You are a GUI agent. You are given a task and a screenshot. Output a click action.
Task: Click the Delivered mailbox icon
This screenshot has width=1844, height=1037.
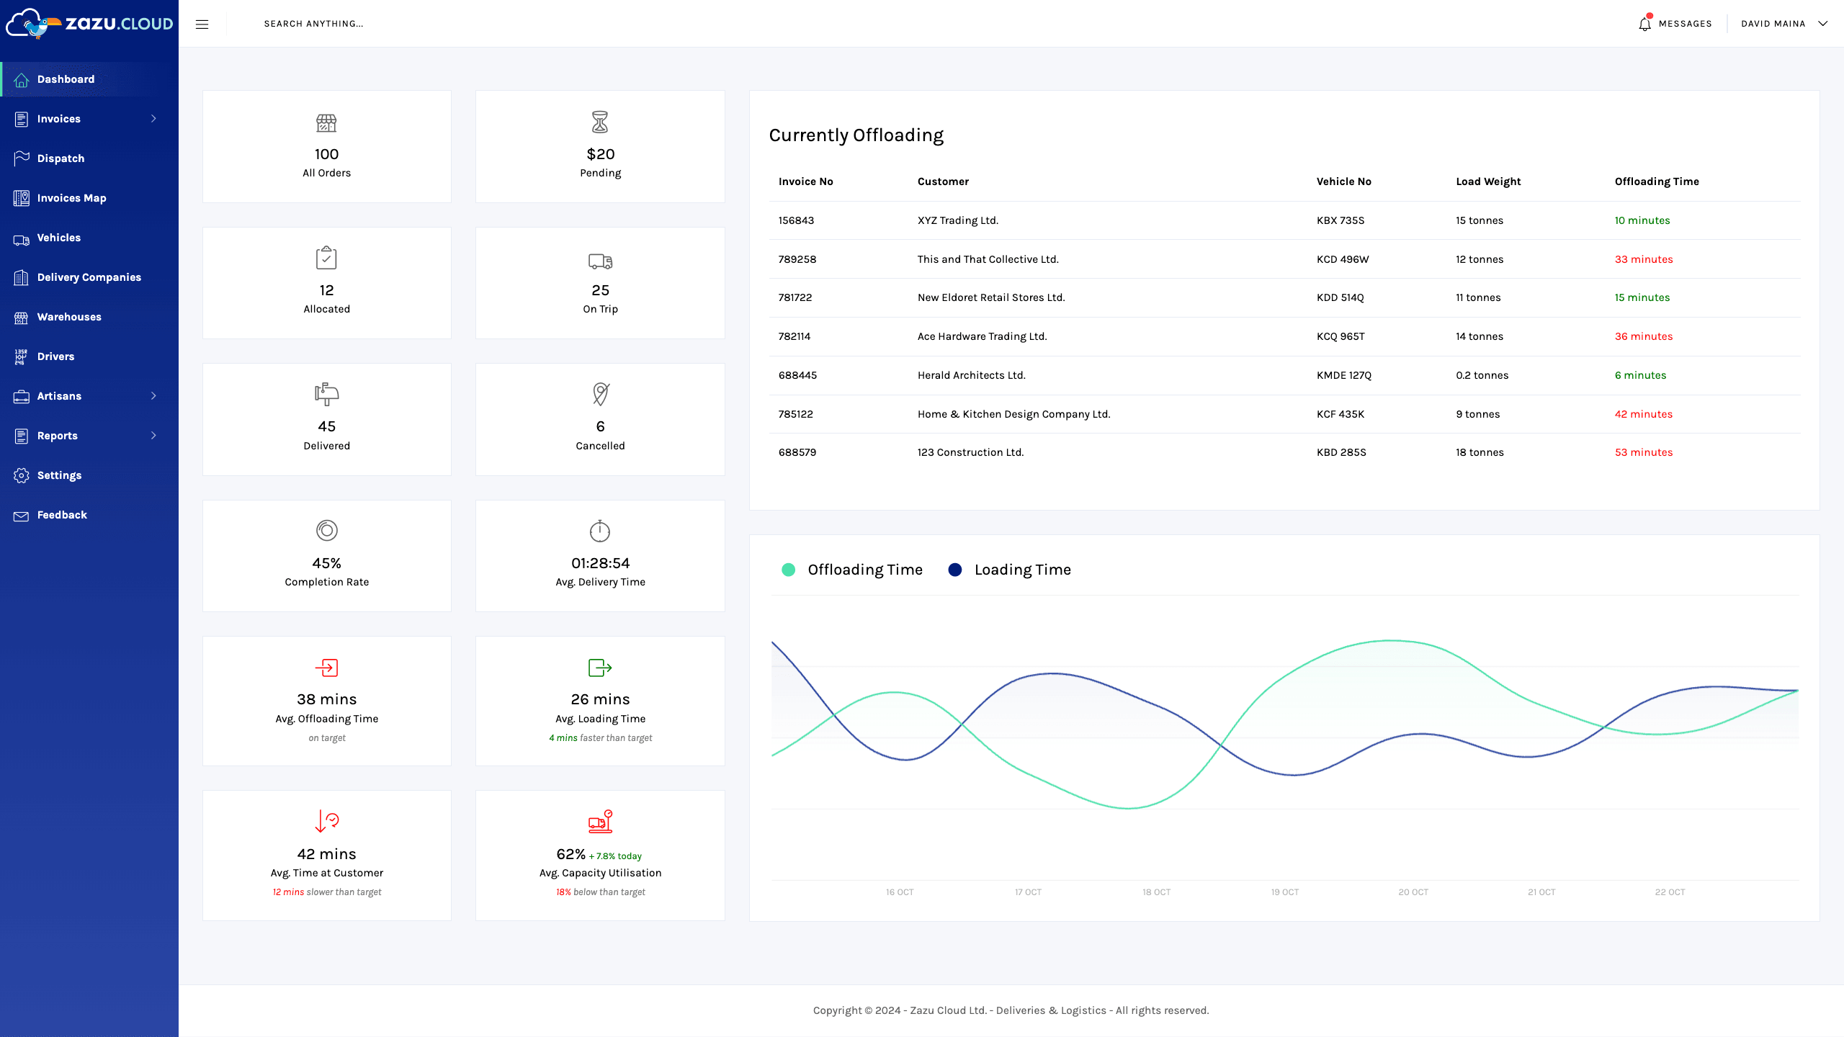click(326, 394)
